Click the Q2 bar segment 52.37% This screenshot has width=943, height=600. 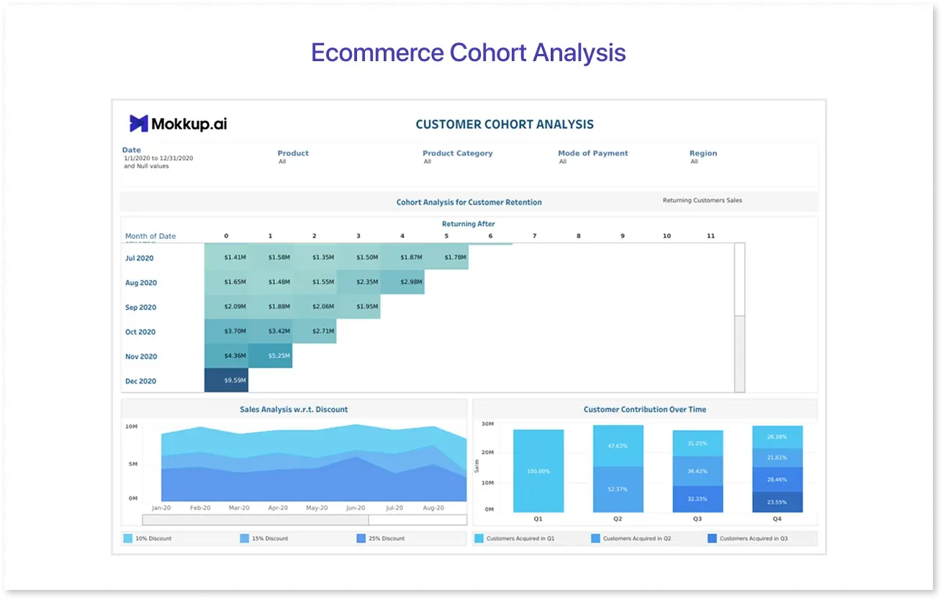tap(618, 489)
